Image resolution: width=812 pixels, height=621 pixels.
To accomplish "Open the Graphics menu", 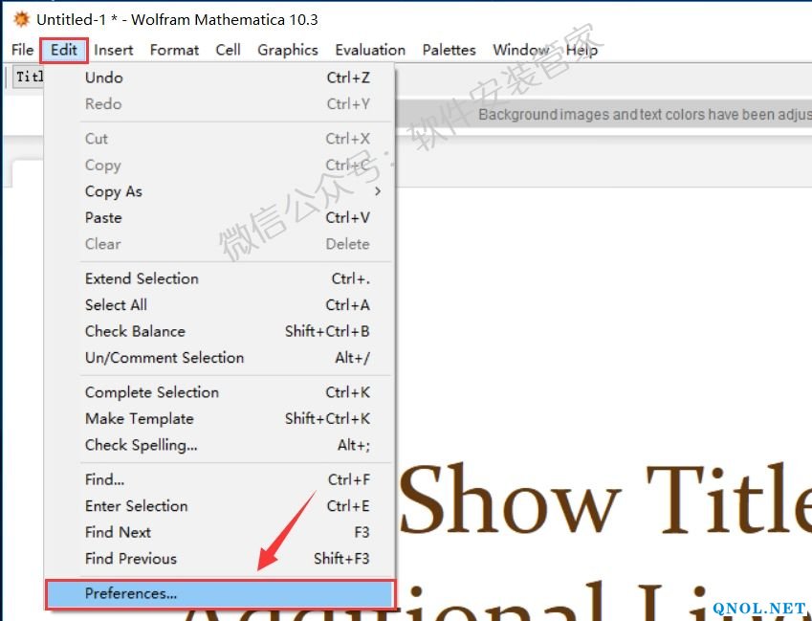I will click(x=287, y=50).
